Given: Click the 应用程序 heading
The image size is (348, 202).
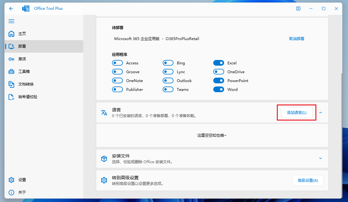Looking at the screenshot, I should tap(120, 55).
